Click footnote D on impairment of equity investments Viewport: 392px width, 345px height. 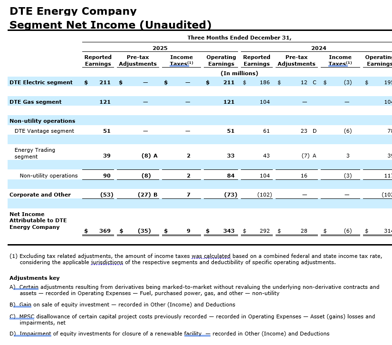coord(171,334)
